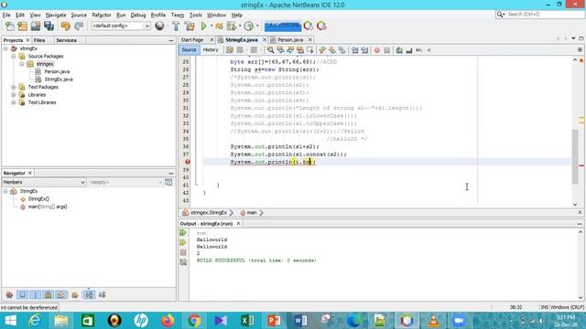Screen dimensions: 586x329
Task: Click the Clean and Build Project icon
Action: tap(190, 27)
